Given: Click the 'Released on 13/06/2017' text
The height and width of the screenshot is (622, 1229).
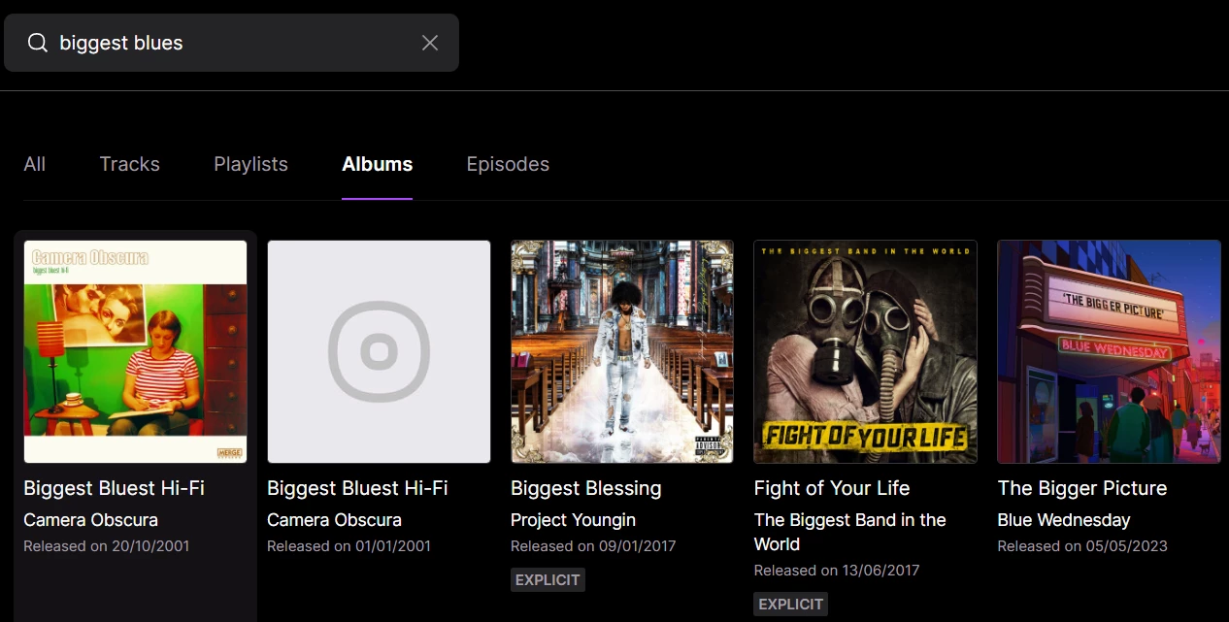Looking at the screenshot, I should pos(837,571).
